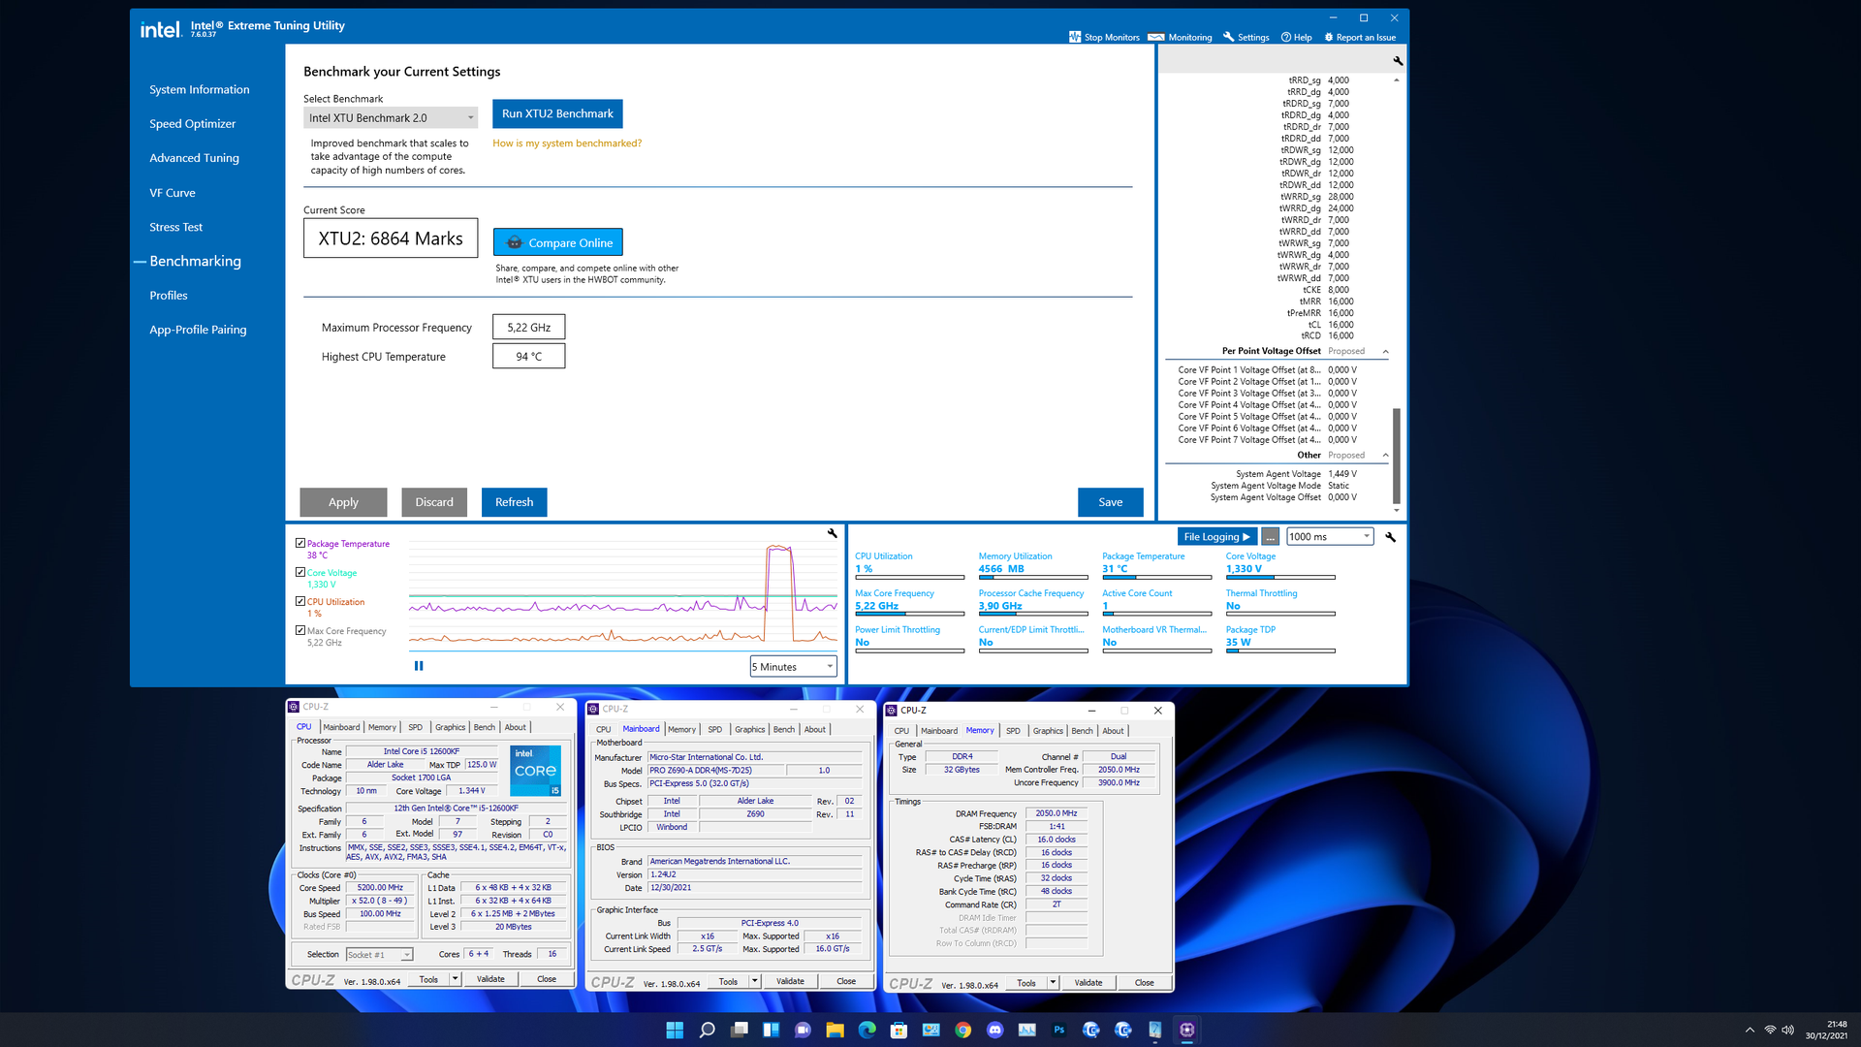Click the Discard button
This screenshot has height=1047, width=1861.
[434, 502]
